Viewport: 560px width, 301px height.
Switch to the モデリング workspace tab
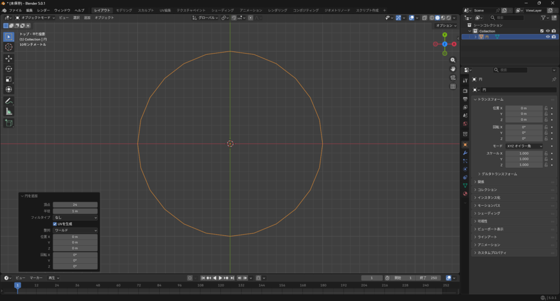click(124, 10)
